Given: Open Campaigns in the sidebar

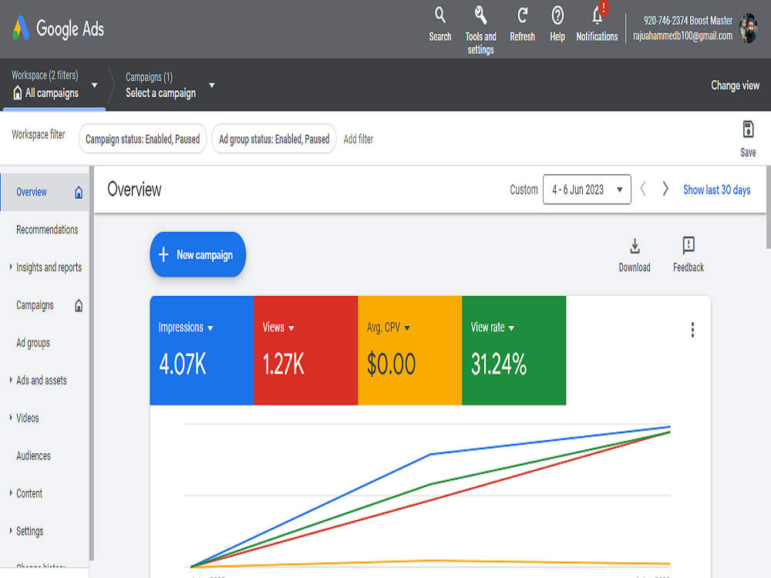Looking at the screenshot, I should point(35,305).
